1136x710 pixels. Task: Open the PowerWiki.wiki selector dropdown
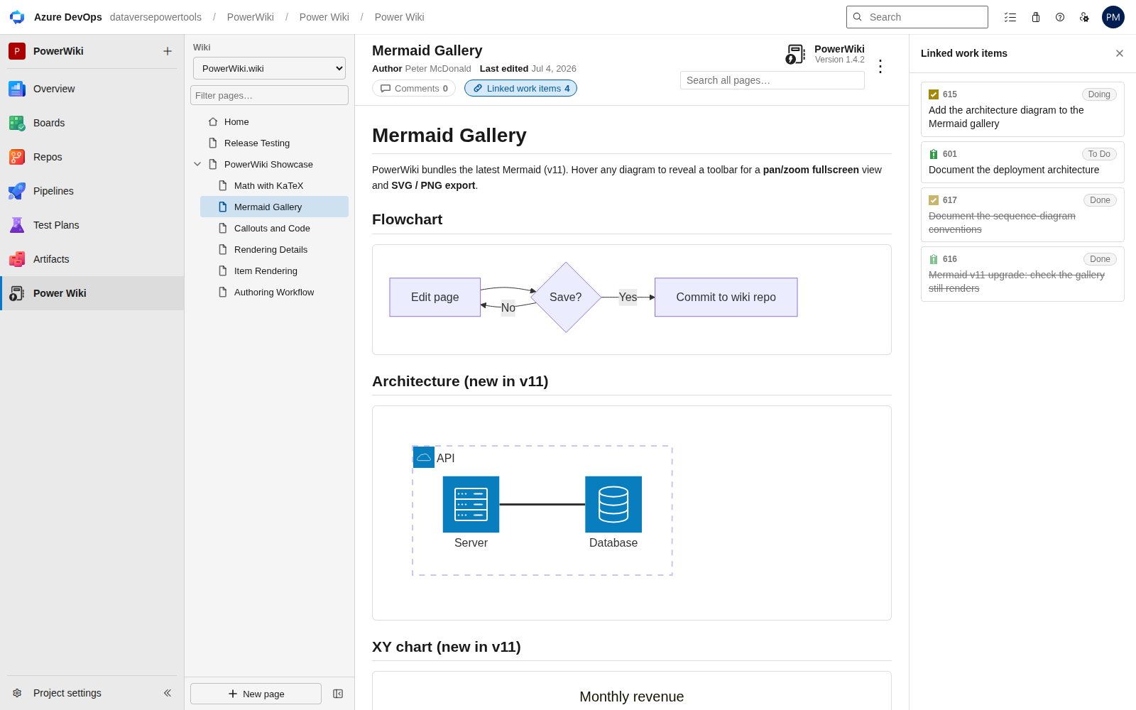[x=269, y=68]
